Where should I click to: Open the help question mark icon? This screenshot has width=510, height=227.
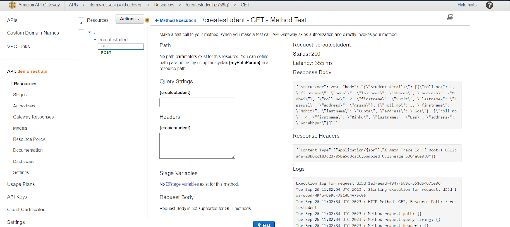[489, 5]
